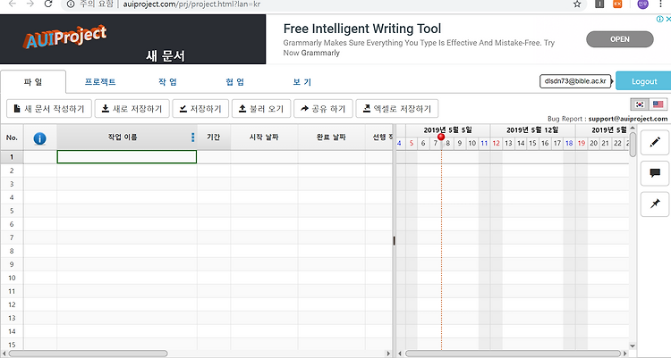The image size is (671, 358).
Task: Click 엑셀로 저장하기 button
Action: pos(396,109)
